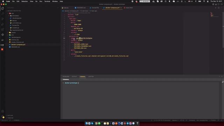Click docker-compose.yml breadcrumb item
This screenshot has width=224, height=126.
click(71, 11)
